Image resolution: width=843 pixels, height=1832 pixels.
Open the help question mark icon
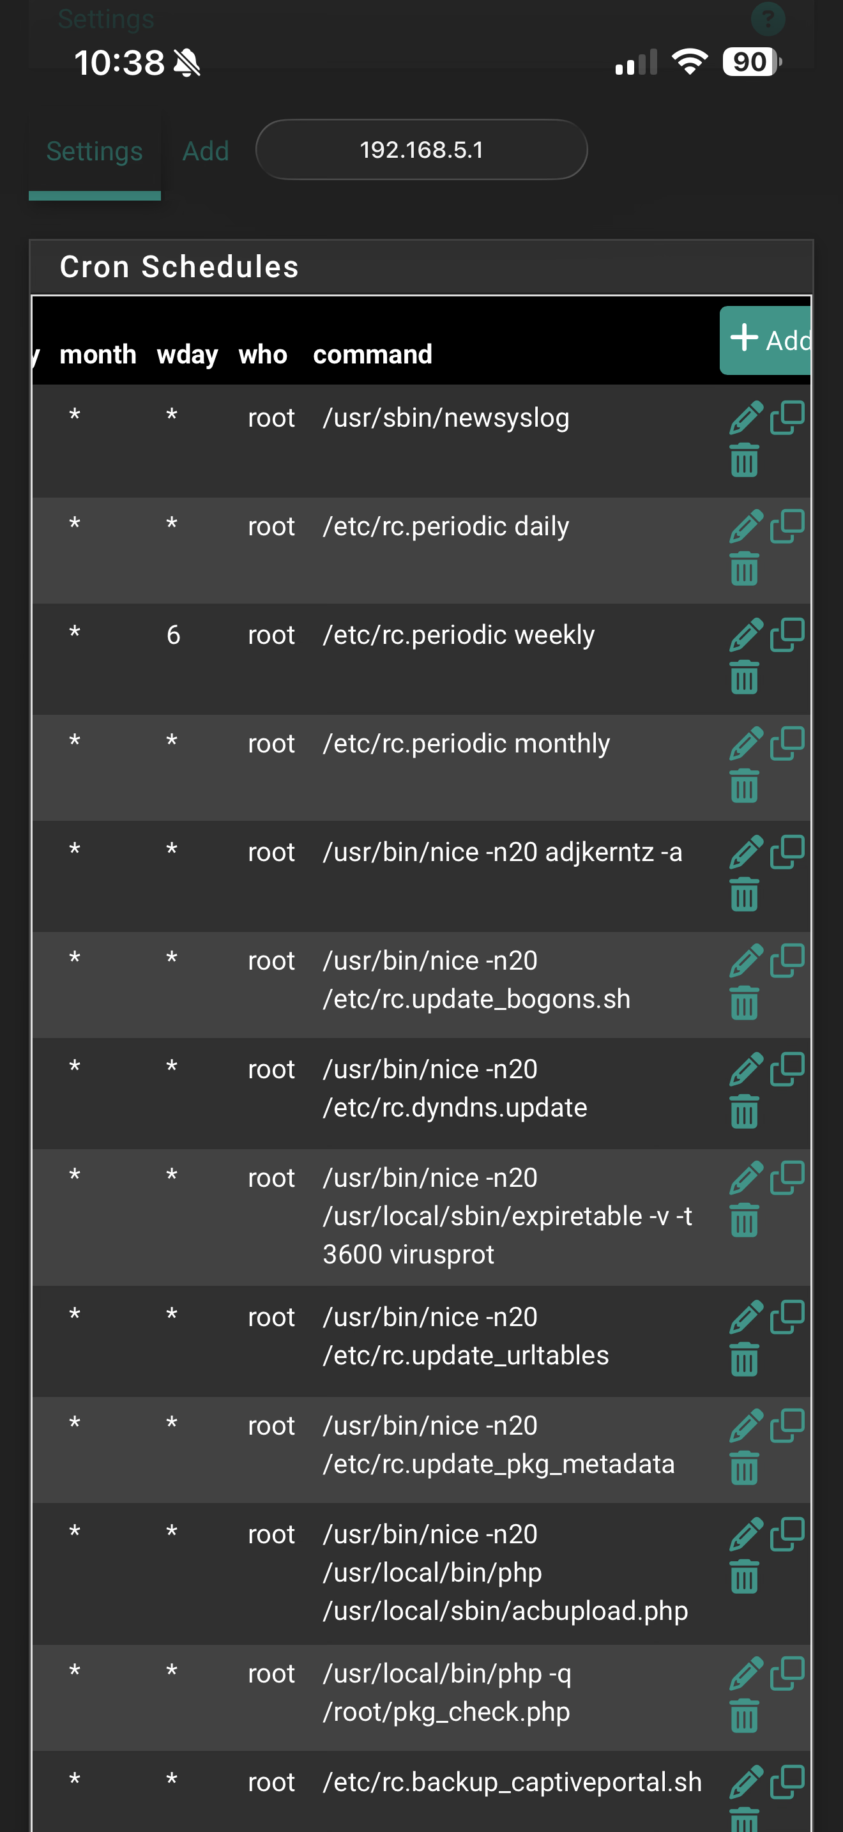tap(768, 19)
